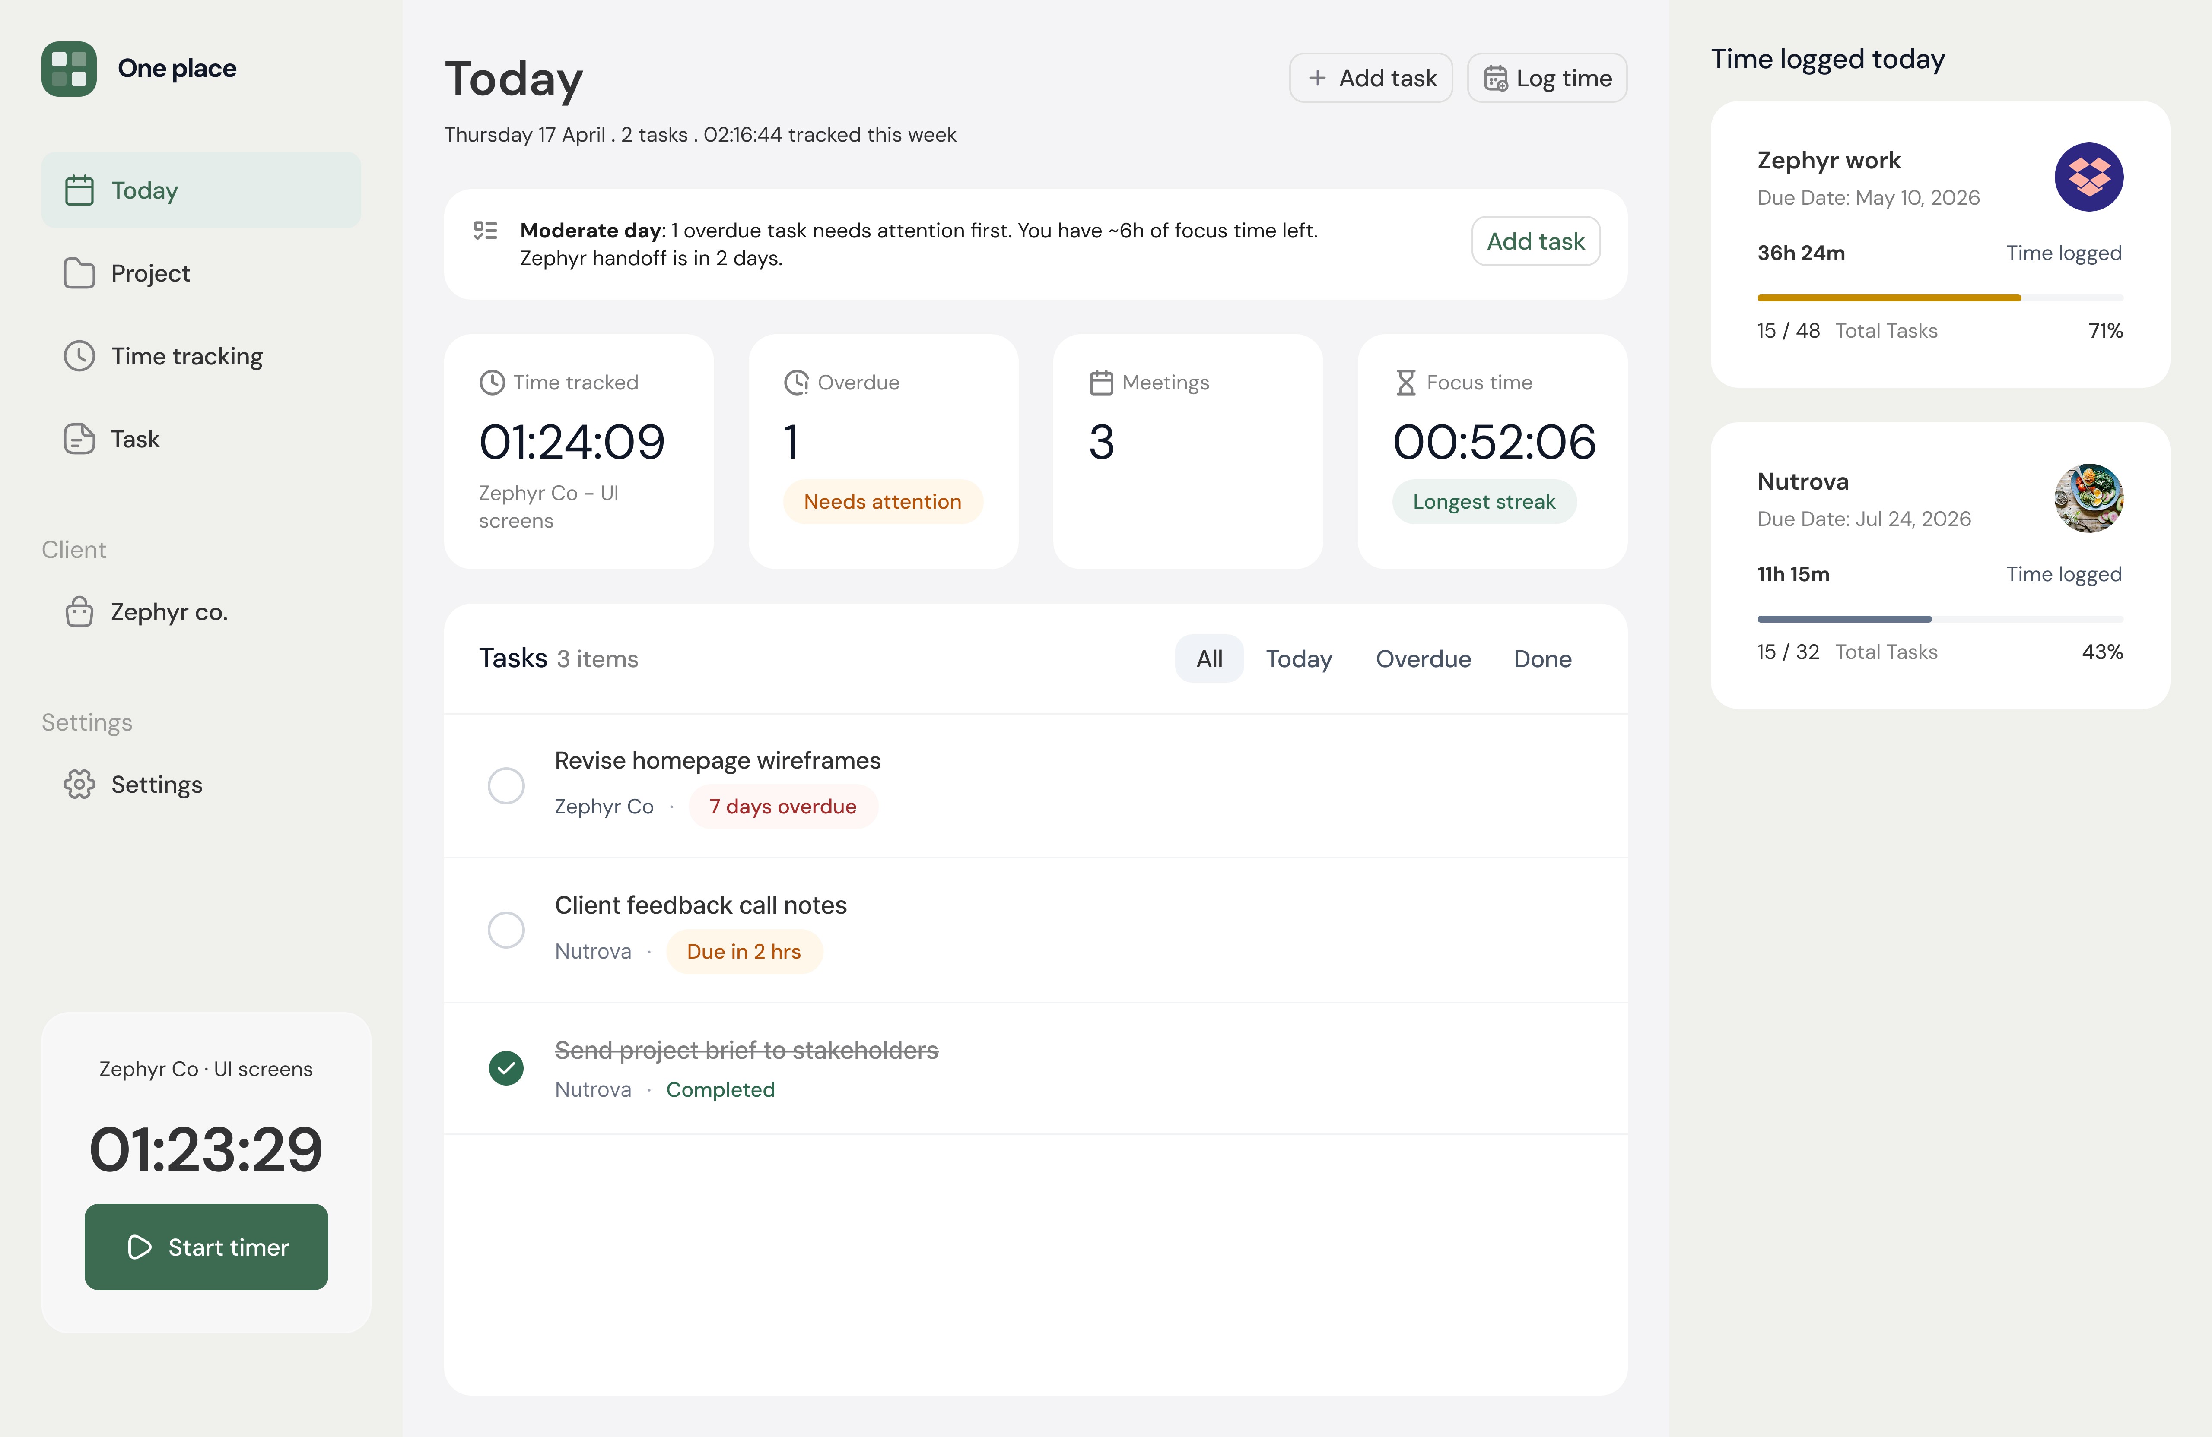This screenshot has height=1437, width=2212.
Task: Click the Zephyr work card title
Action: (1828, 160)
